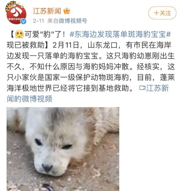Tap the tiger sticker on the avatar
183x191 pixels.
click(11, 7)
